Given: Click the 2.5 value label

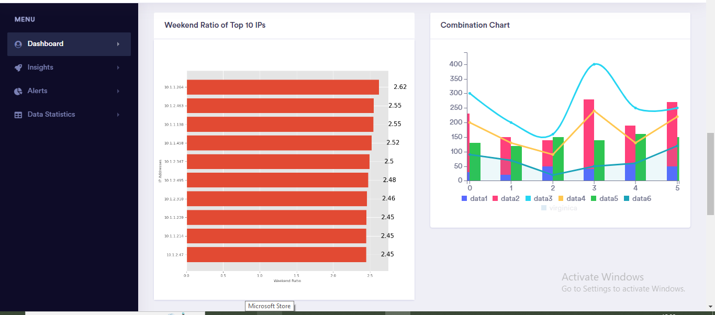Looking at the screenshot, I should (389, 161).
